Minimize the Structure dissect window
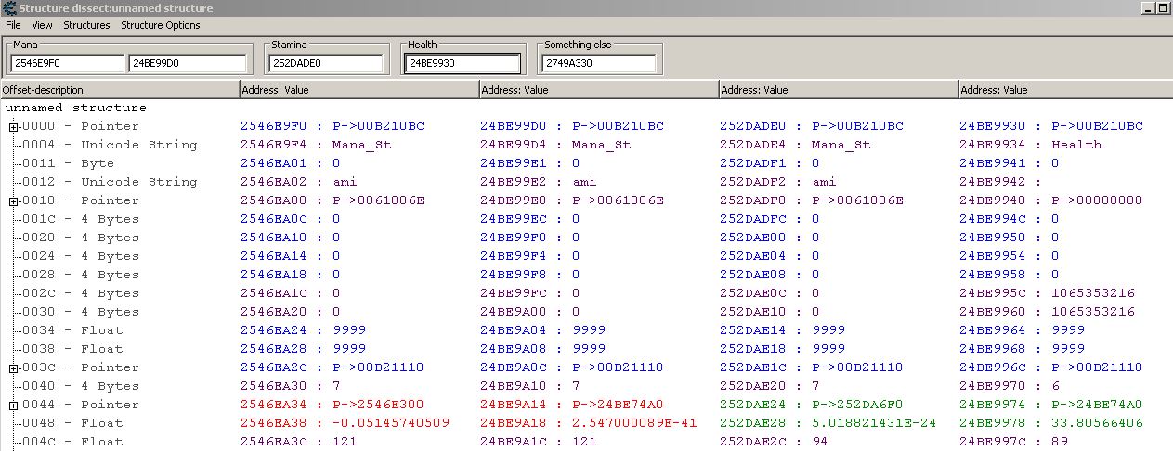 click(1149, 7)
